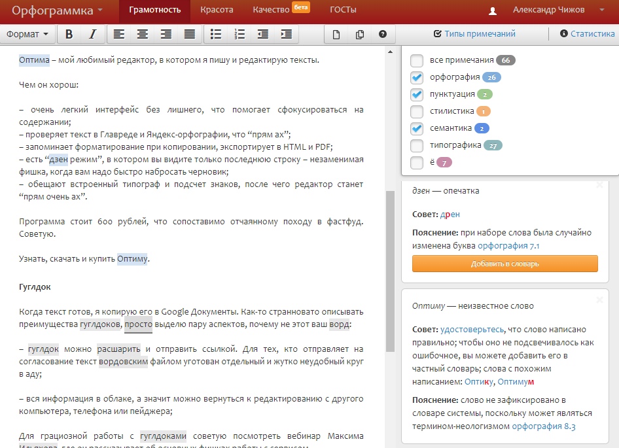Close the 'дзен — опечатка' note card

[599, 184]
